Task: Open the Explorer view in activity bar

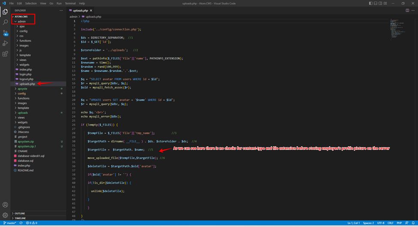Action: tap(5, 12)
